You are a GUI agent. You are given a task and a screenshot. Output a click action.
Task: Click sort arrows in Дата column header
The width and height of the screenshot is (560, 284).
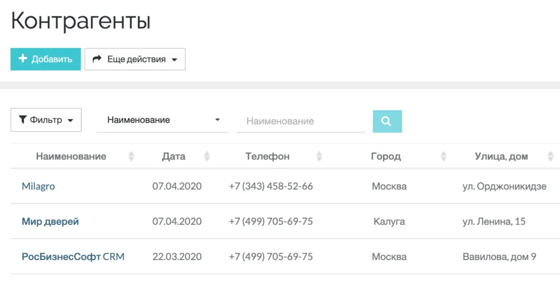click(207, 157)
